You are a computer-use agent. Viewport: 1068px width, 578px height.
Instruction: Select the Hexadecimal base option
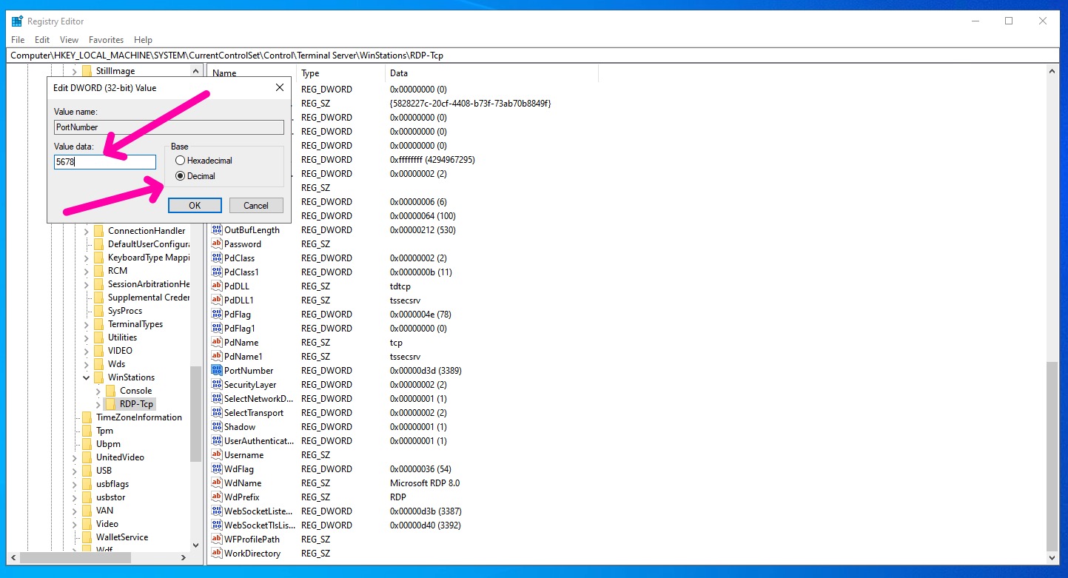point(181,161)
